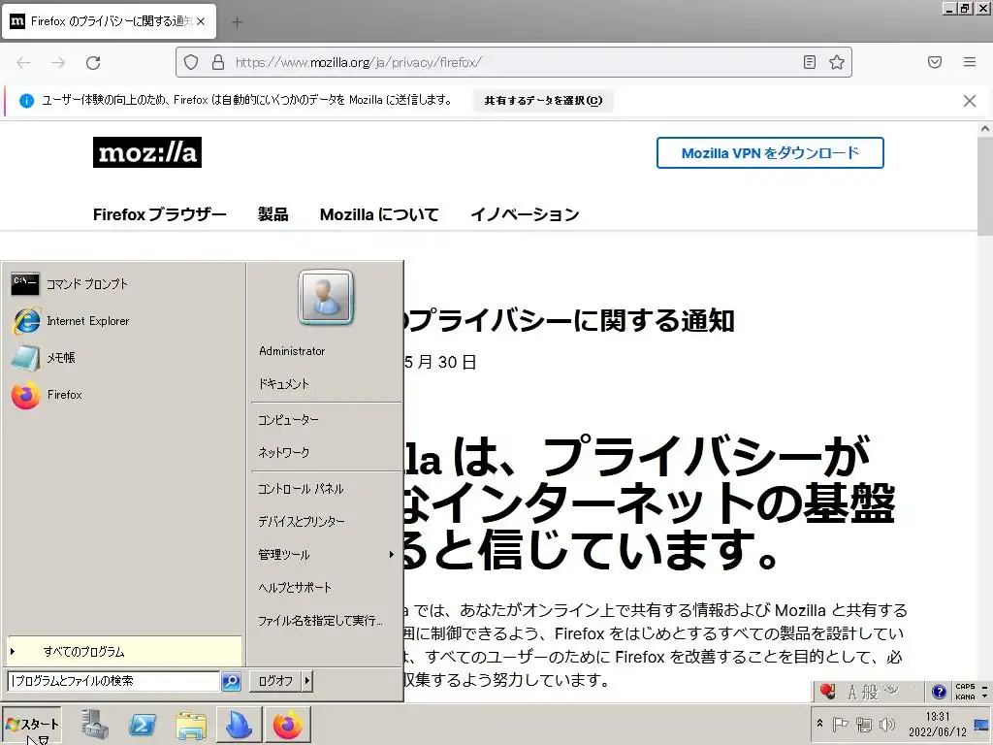Click the blue flame taskbar application icon

click(240, 725)
